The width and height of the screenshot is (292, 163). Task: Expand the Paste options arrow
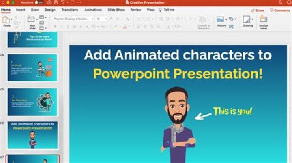click(x=11, y=20)
